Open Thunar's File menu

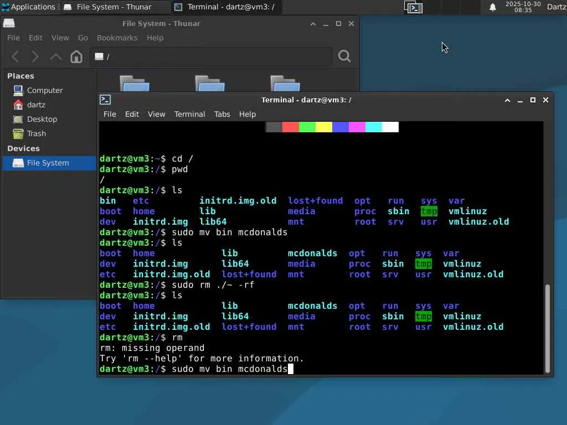[x=13, y=38]
